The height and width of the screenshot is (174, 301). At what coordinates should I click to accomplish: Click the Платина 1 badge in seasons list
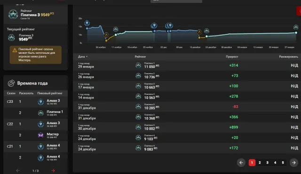(x=41, y=113)
